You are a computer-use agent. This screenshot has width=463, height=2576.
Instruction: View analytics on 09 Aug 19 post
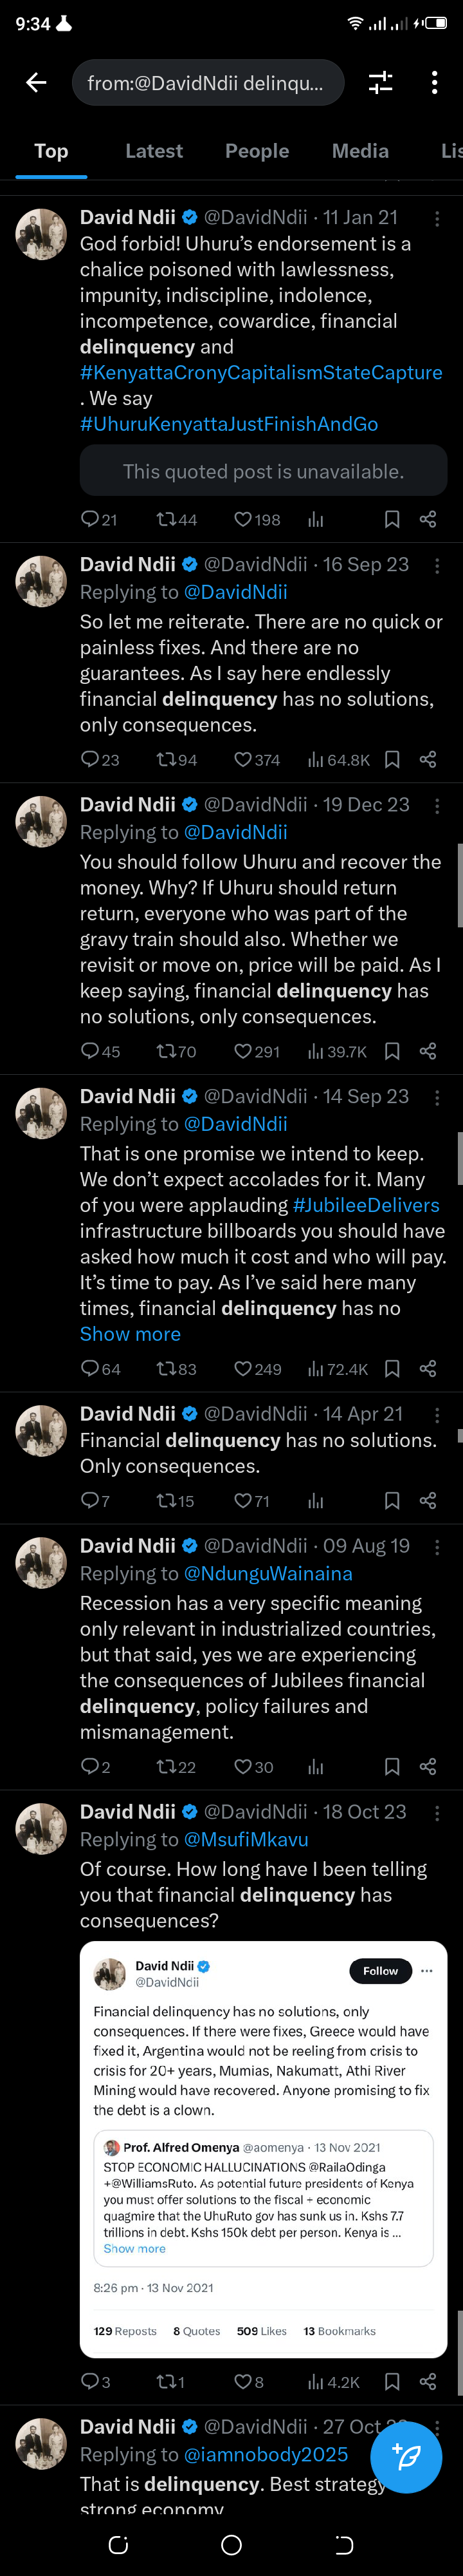pos(316,1767)
